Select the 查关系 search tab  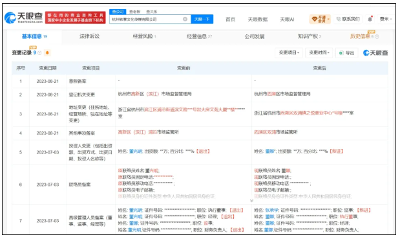[x=151, y=12]
